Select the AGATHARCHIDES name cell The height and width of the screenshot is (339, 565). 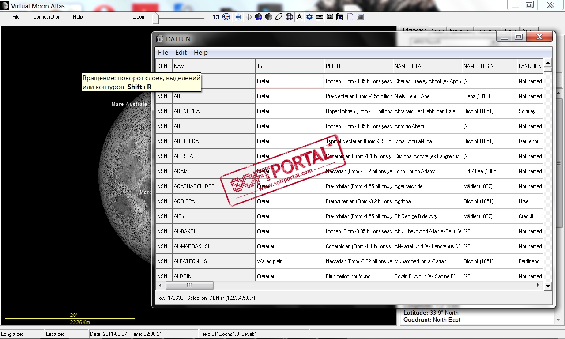[x=214, y=186]
